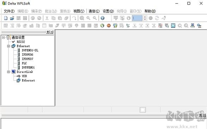Click the last icon in second toolbar
This screenshot has width=207, height=129.
click(199, 25)
